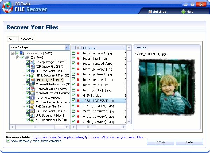Open the recovery folder path link
210x153 pixels.
(88, 137)
